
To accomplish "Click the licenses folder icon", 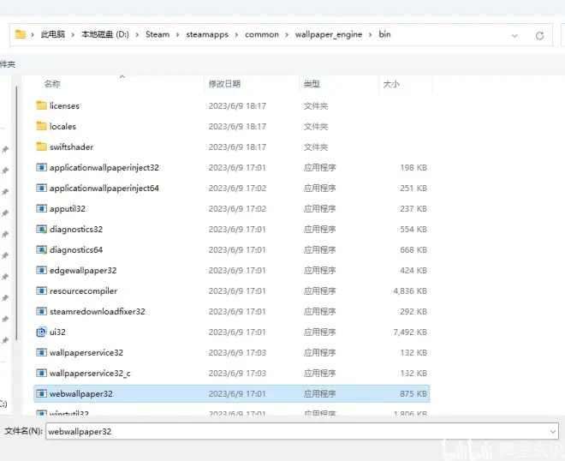I will tap(41, 105).
